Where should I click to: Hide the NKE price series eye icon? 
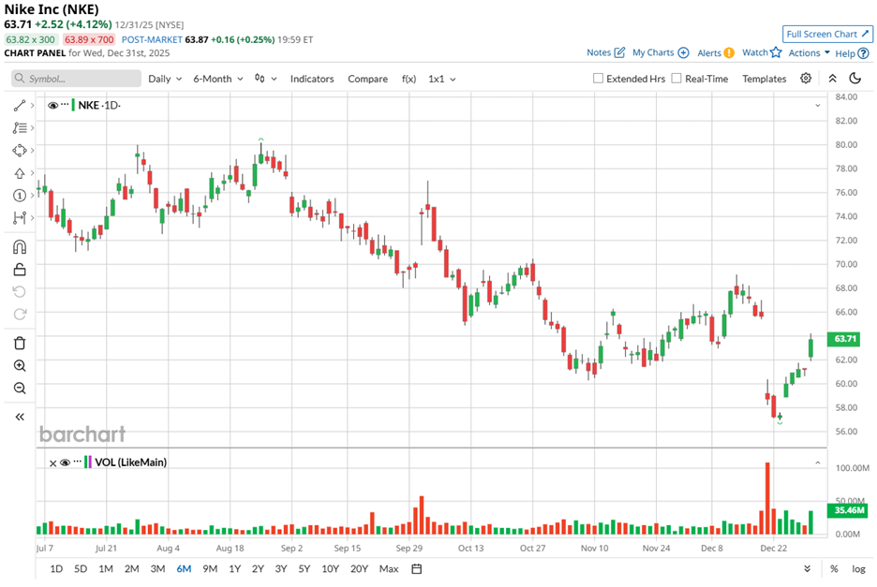point(53,105)
